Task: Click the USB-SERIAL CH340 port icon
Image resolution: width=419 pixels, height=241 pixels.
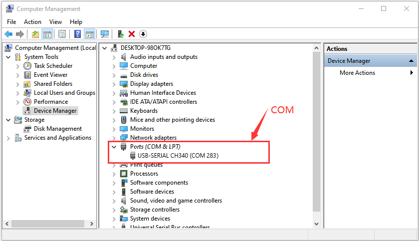Action: coord(133,156)
